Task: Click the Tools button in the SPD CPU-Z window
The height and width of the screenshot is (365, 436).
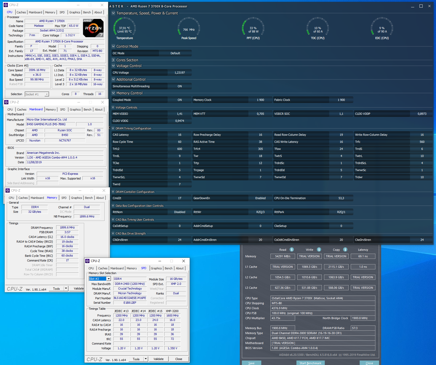Action: pos(136,359)
